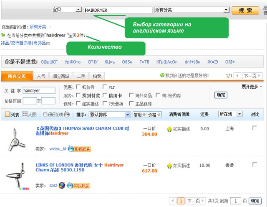Open the THOMAS SABO CHARM CLUB listing link
267x207 pixels.
pos(82,131)
